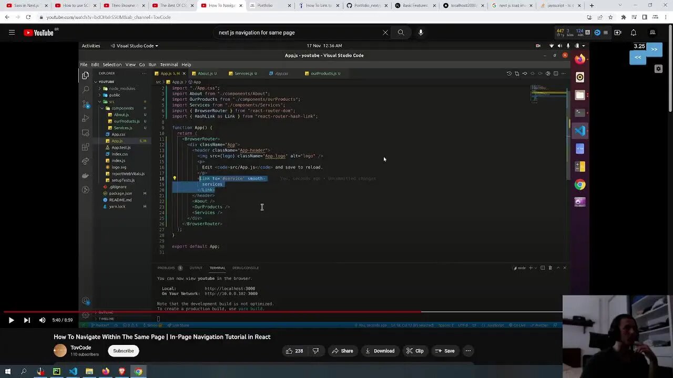
Task: Click the '>>' speed increase button
Action: point(654,49)
